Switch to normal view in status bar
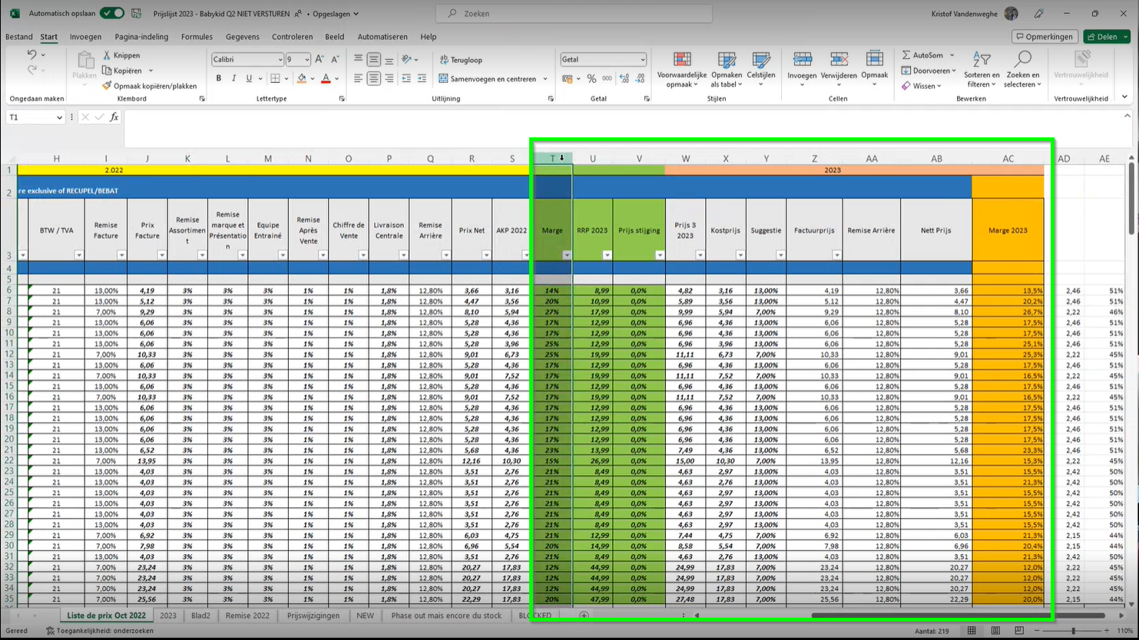 (972, 631)
